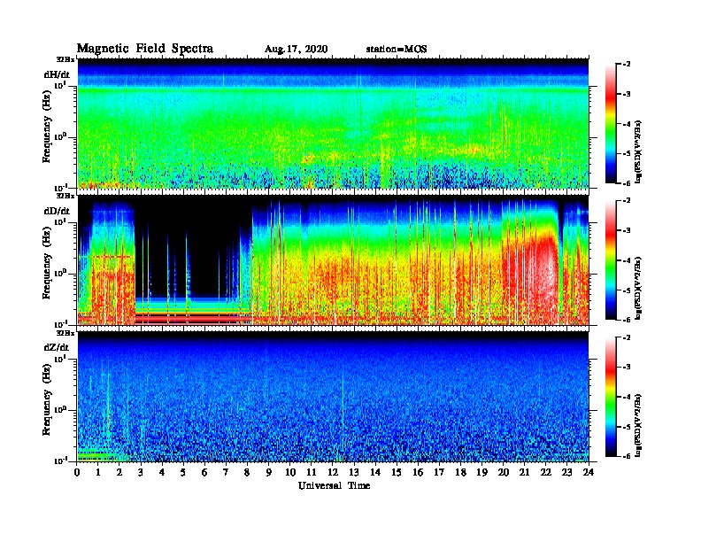Click the -4 tick on dZ/dt colour bar
The width and height of the screenshot is (701, 542).
(x=627, y=397)
